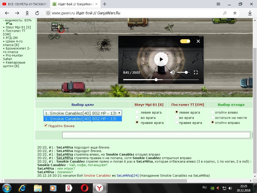This screenshot has height=193, width=257.
Task: Click the battle chat input field
Action: pyautogui.click(x=156, y=135)
